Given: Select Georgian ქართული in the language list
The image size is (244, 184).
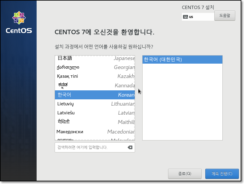Looking at the screenshot, I should point(95,67).
